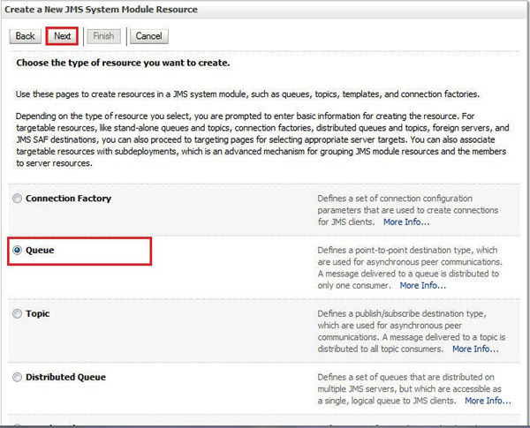Click the Topic option label text

tap(38, 313)
